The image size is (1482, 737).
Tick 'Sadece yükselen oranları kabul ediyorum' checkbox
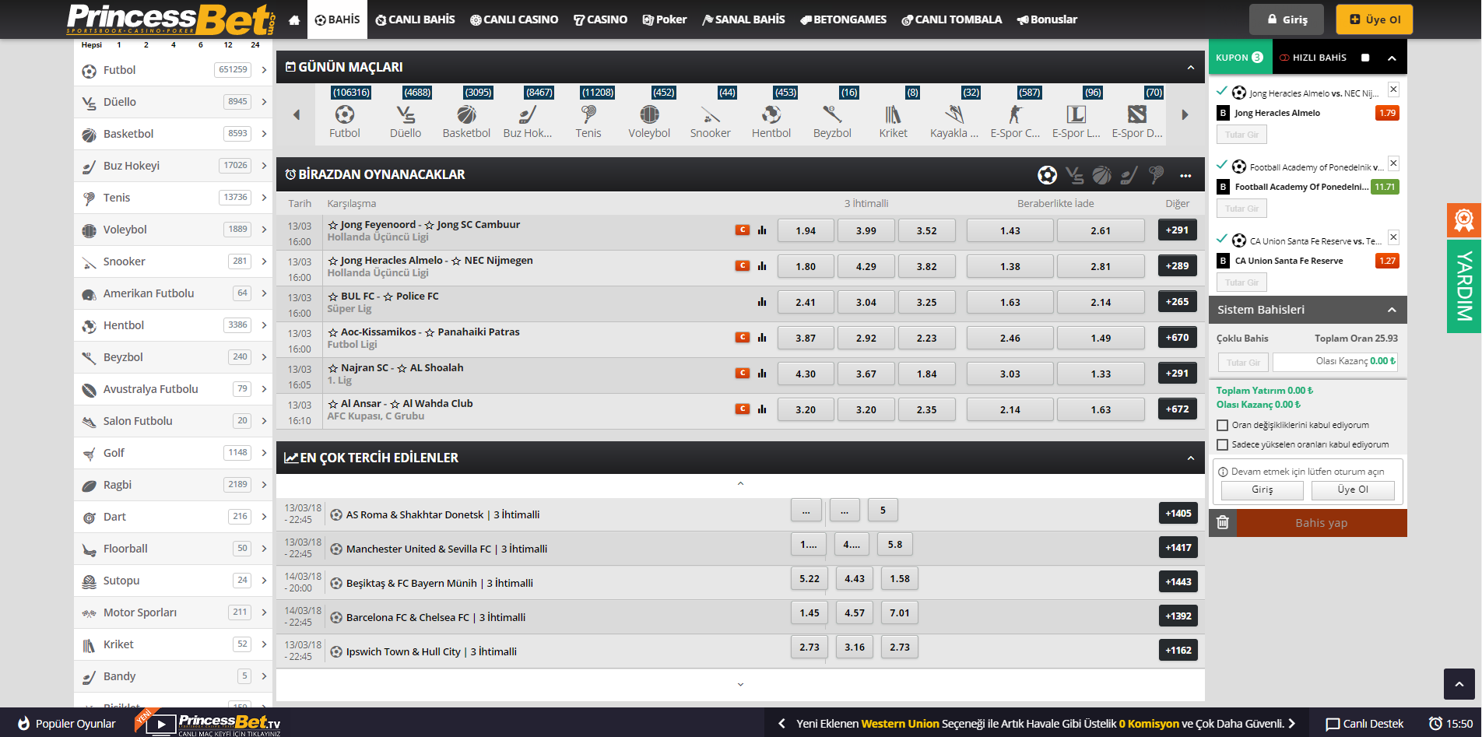tap(1222, 444)
